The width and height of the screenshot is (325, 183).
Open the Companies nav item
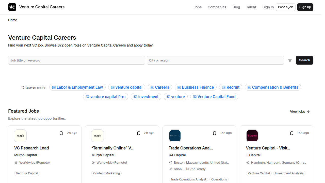(217, 7)
